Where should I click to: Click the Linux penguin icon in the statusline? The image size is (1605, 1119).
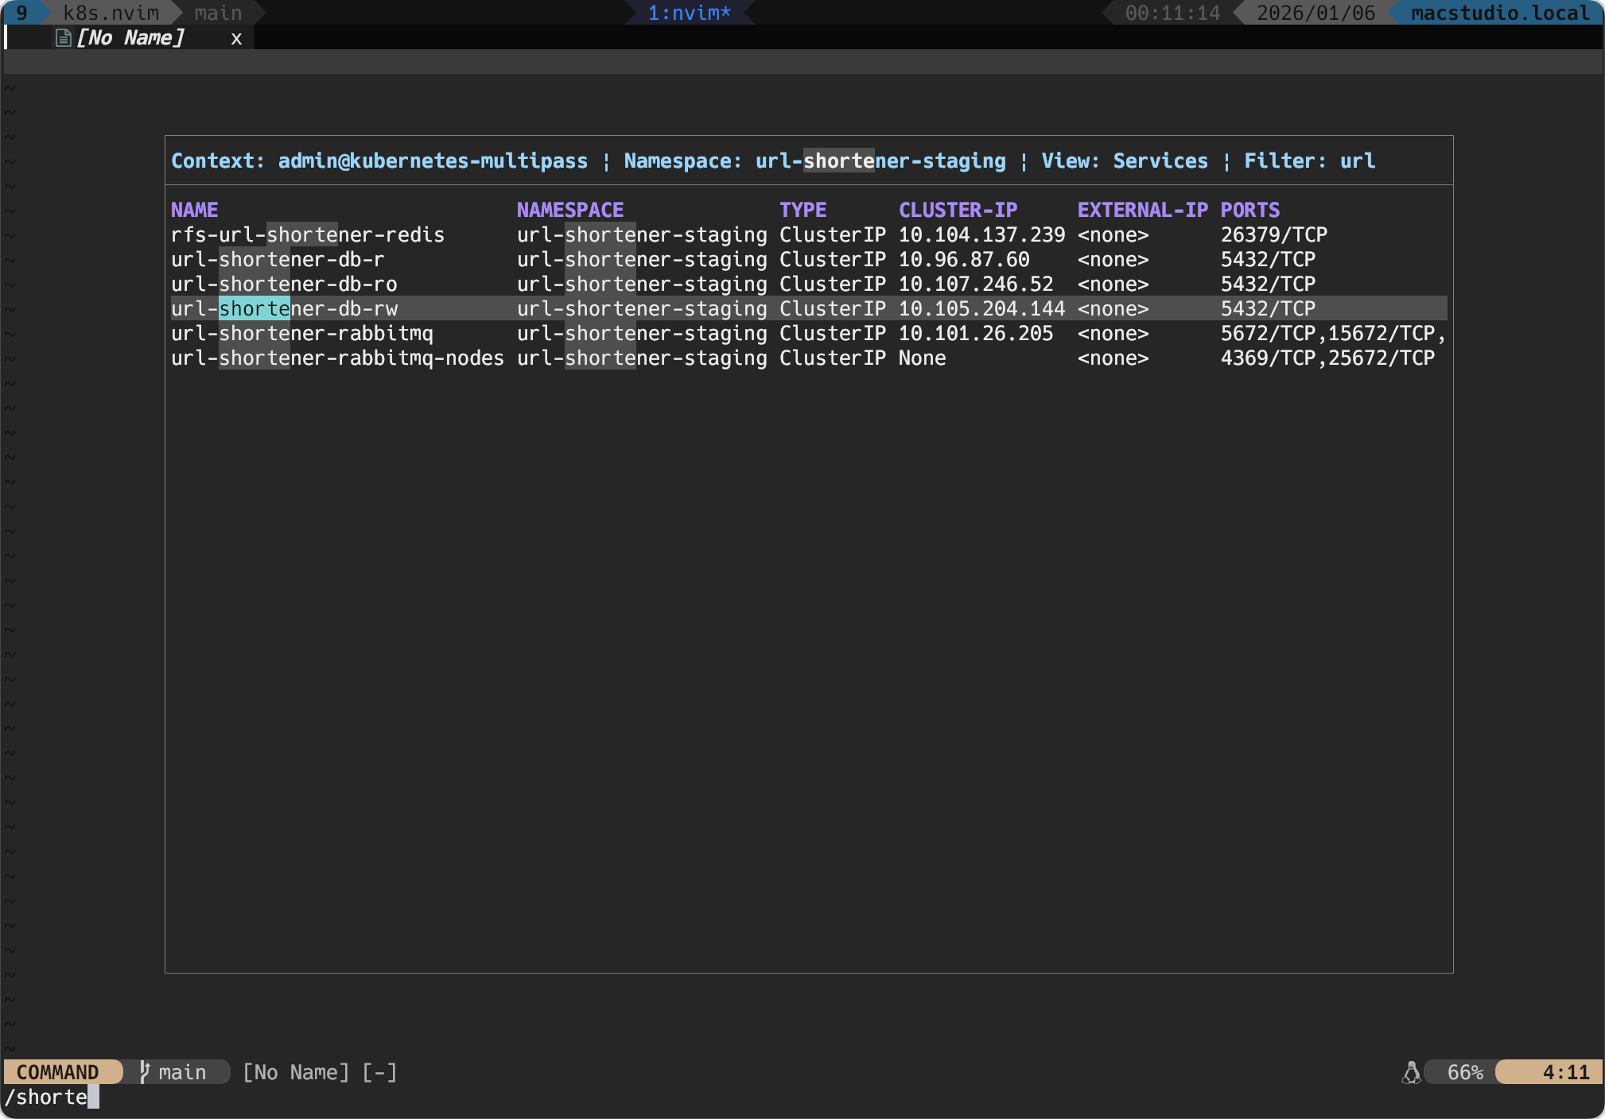[1413, 1072]
